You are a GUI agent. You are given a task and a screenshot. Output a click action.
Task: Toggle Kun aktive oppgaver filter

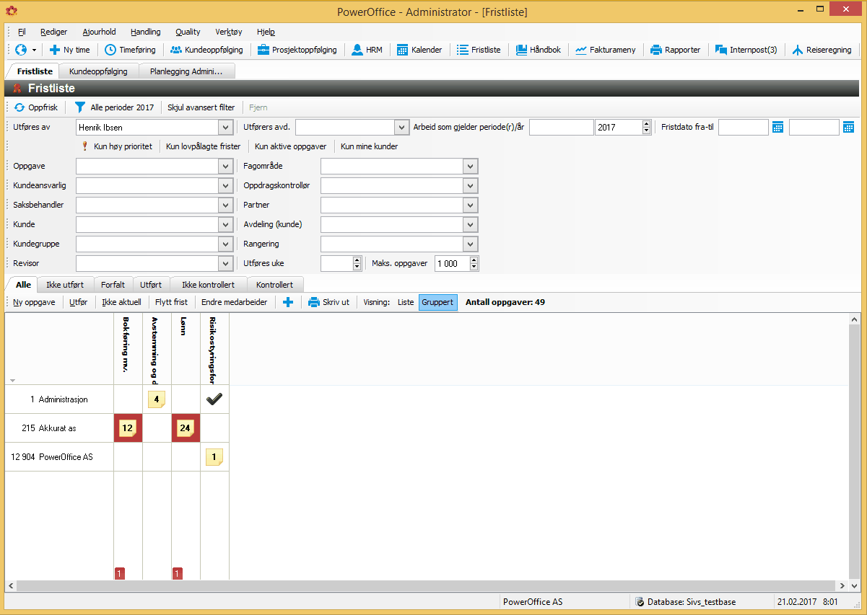(x=291, y=146)
